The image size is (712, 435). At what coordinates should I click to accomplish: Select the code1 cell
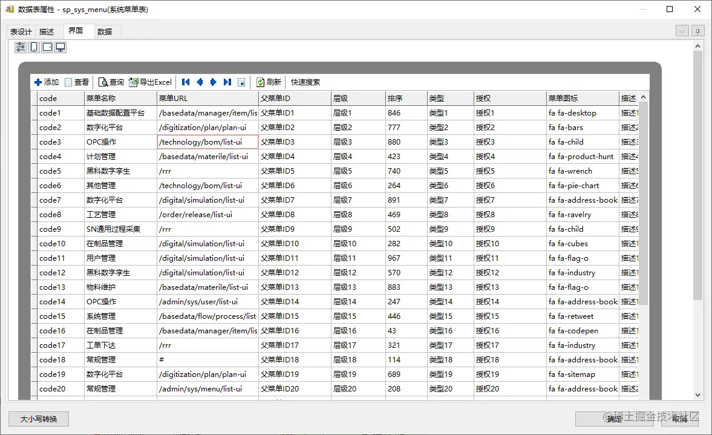[x=61, y=113]
